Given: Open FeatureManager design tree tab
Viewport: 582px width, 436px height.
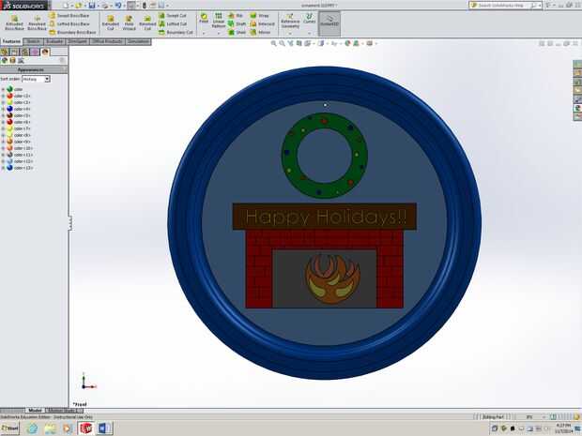Looking at the screenshot, I should (5, 52).
